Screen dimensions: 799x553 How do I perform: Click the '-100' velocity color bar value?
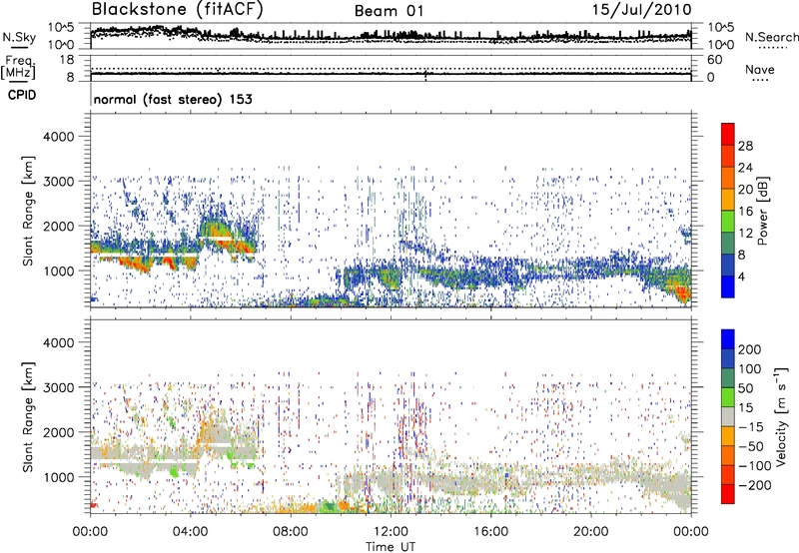pyautogui.click(x=755, y=465)
